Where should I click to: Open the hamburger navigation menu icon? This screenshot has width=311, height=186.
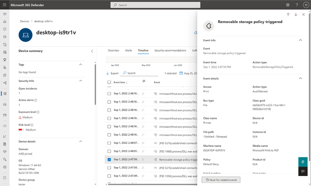(5, 14)
